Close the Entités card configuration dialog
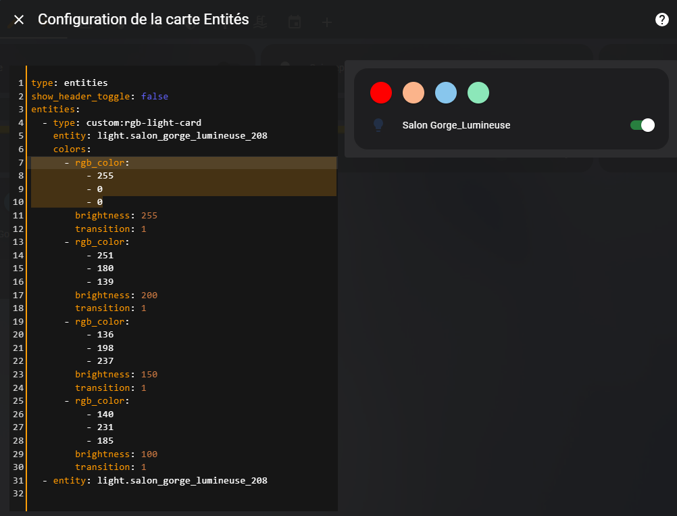677x516 pixels. point(18,19)
